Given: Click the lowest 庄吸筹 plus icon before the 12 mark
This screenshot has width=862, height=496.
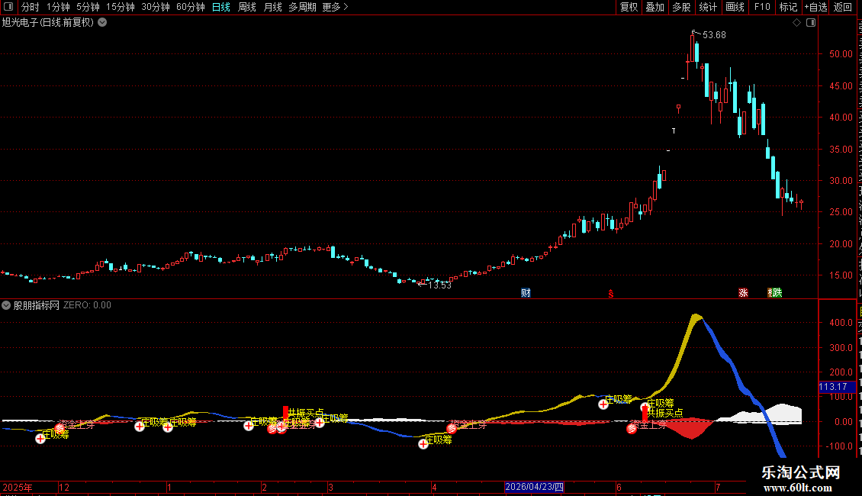Looking at the screenshot, I should point(40,439).
